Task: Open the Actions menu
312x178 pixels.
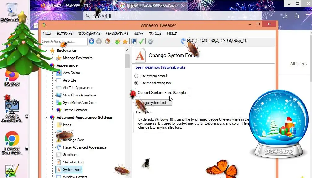Action: (64, 33)
